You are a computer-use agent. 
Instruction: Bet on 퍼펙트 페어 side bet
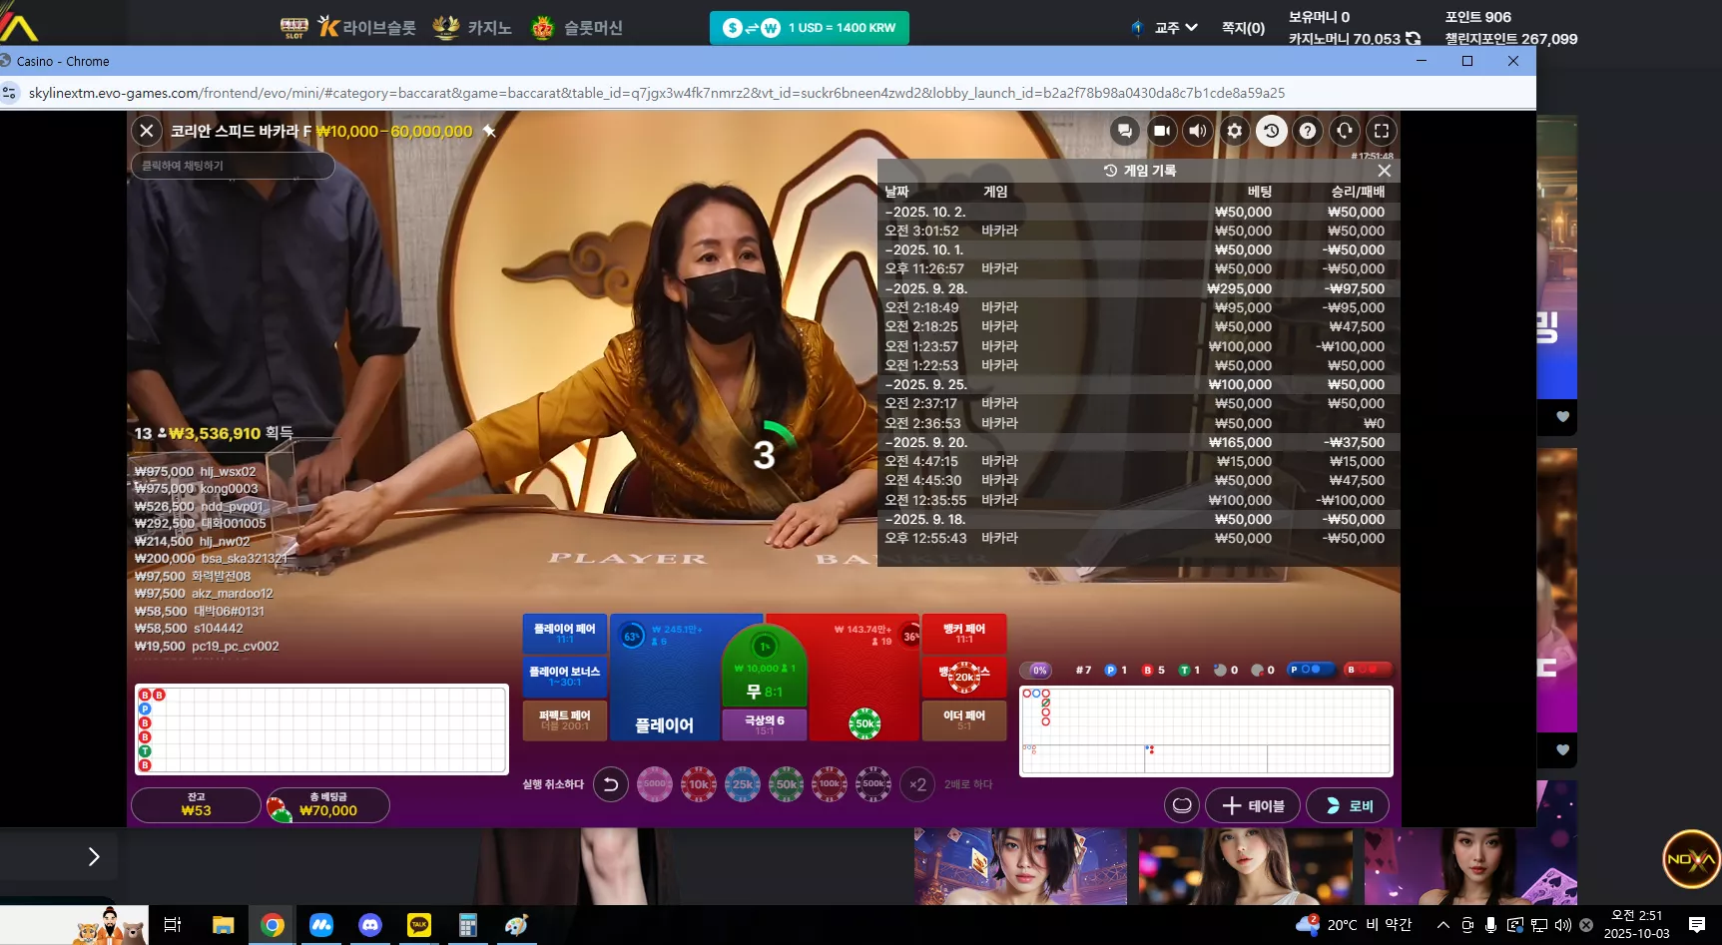(564, 720)
